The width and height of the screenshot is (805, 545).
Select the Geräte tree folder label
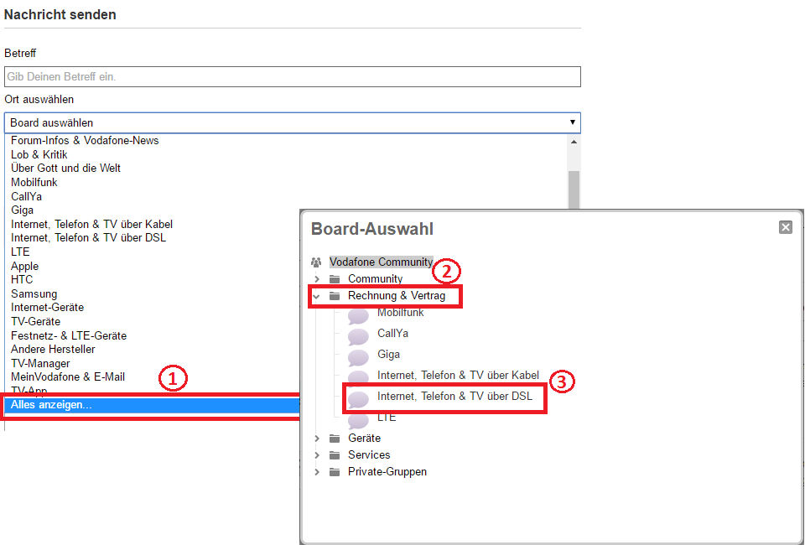coord(364,439)
